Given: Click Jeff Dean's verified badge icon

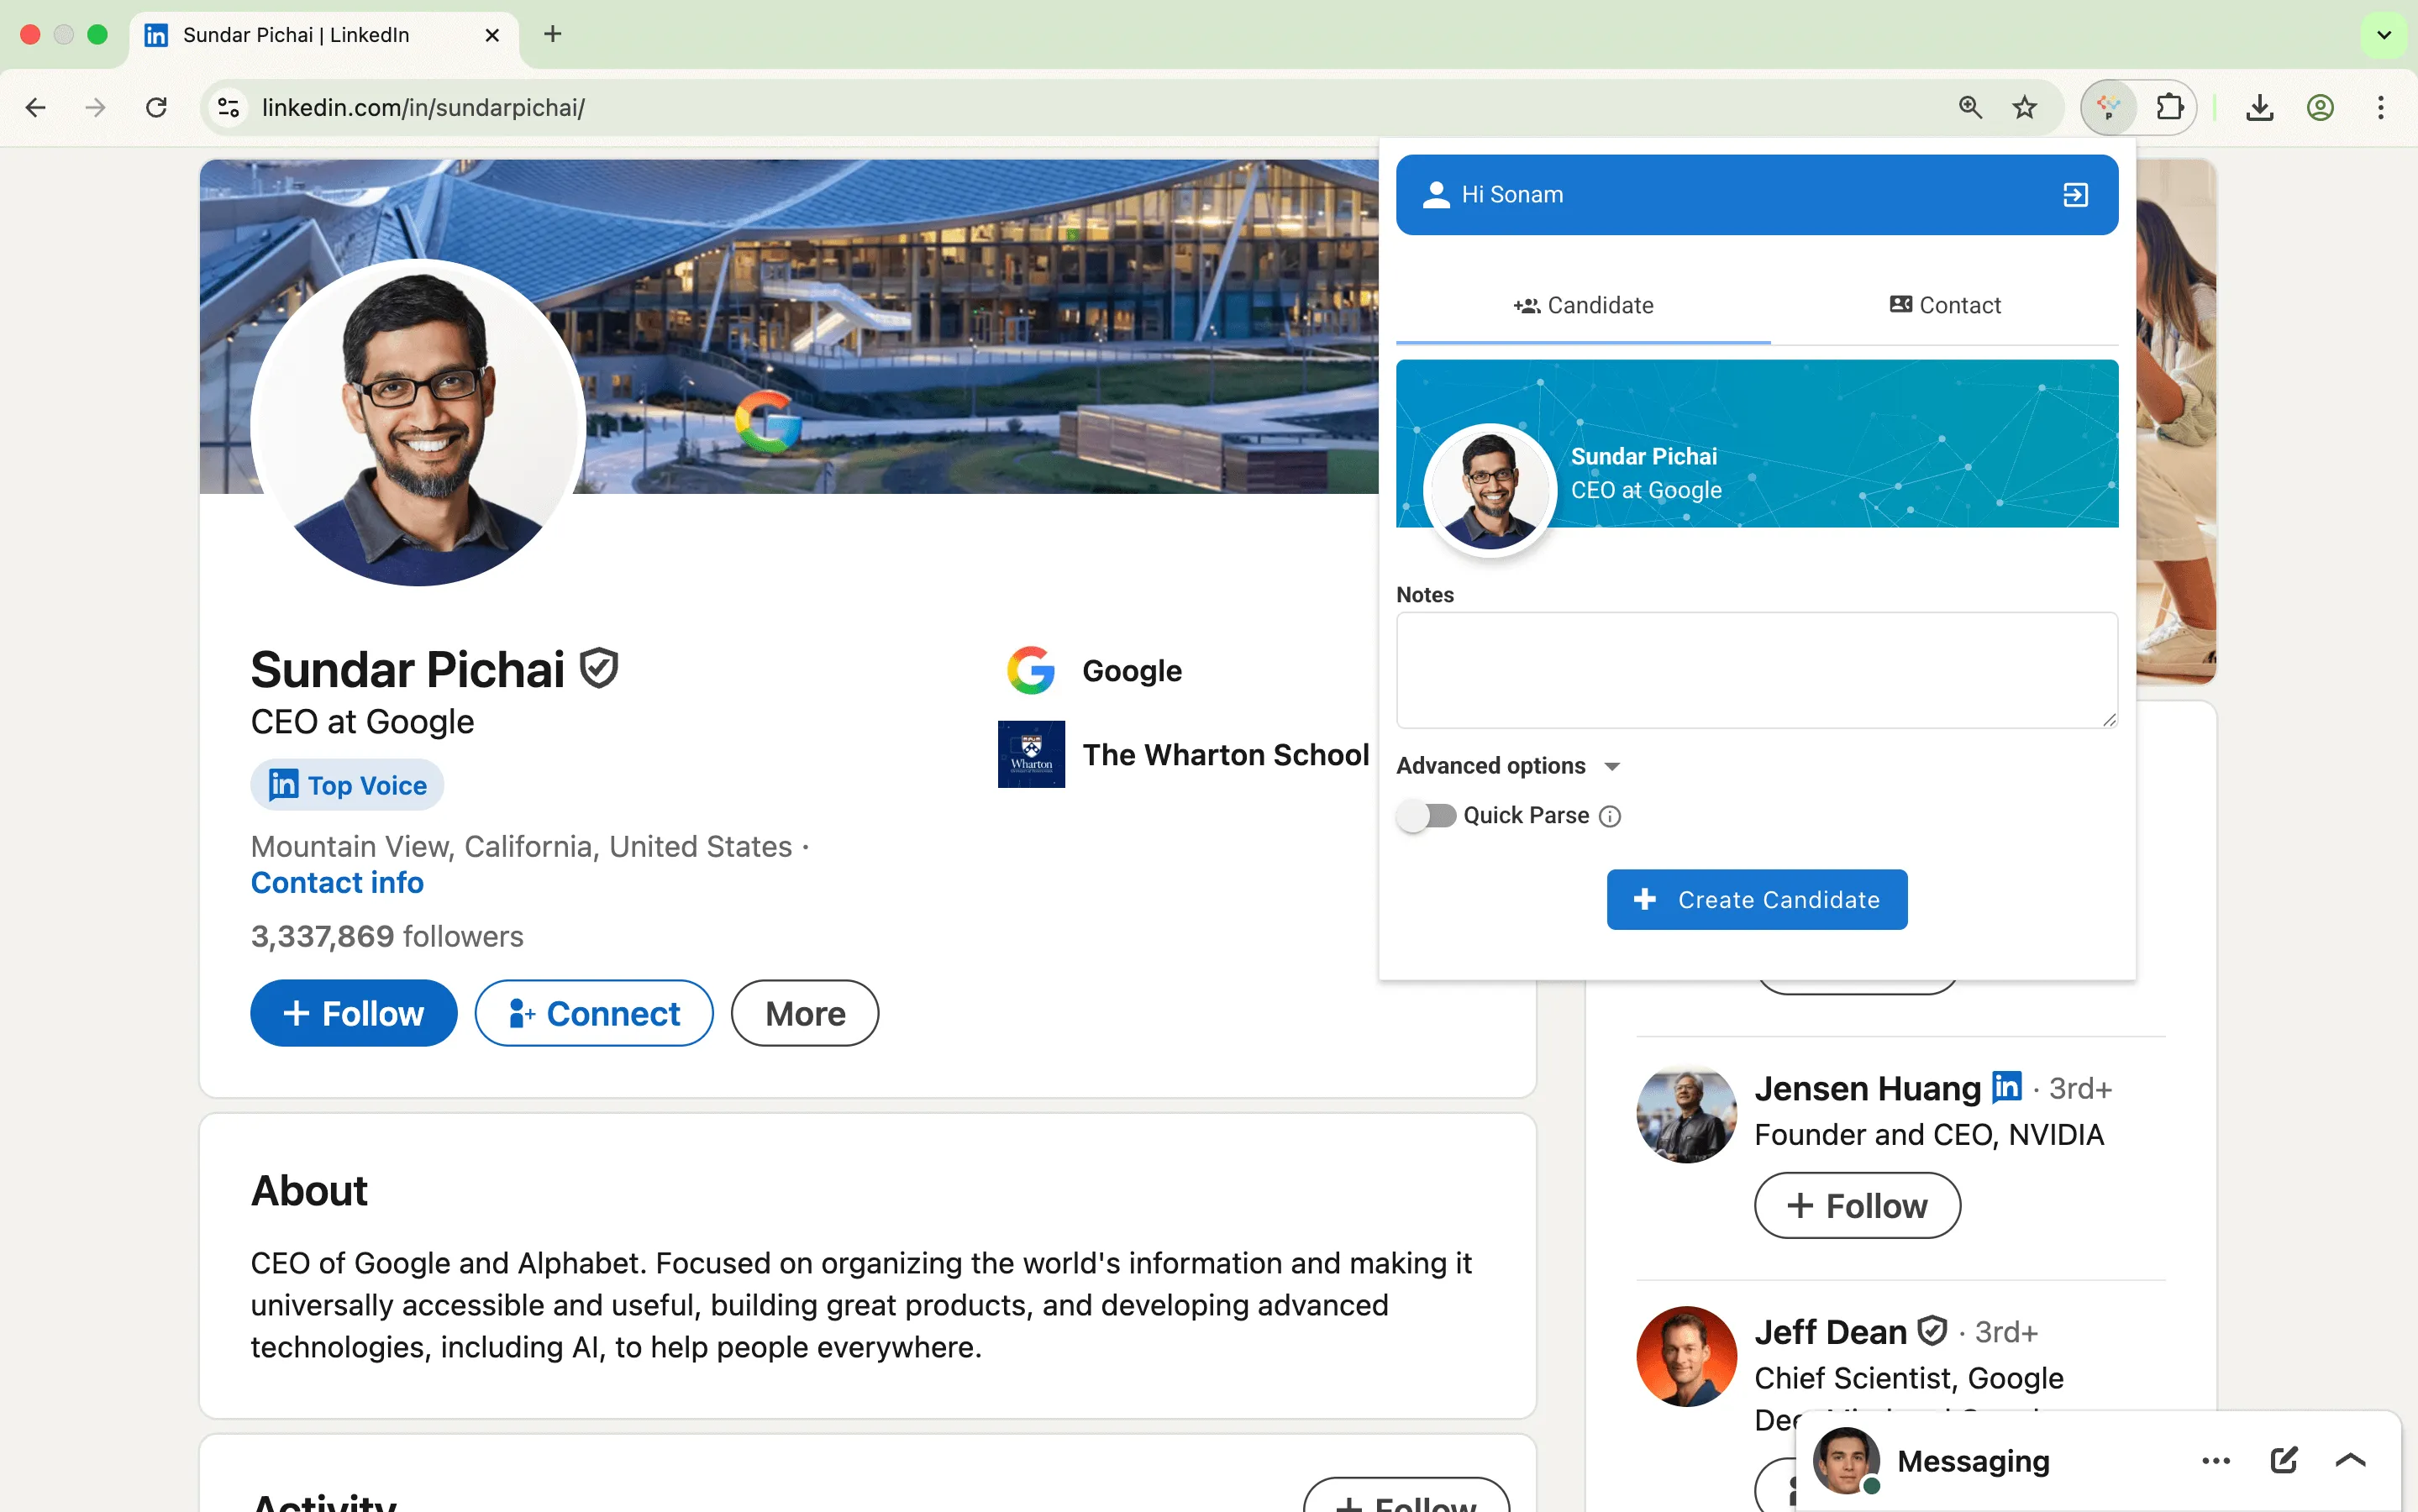Looking at the screenshot, I should 1932,1330.
